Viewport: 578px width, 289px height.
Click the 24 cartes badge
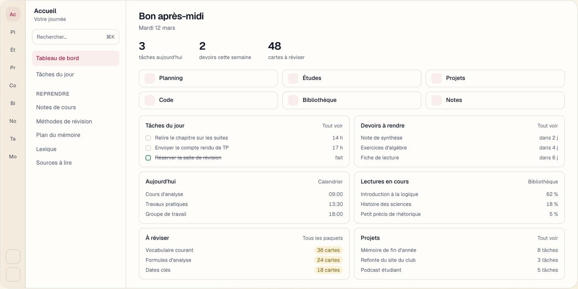(328, 260)
